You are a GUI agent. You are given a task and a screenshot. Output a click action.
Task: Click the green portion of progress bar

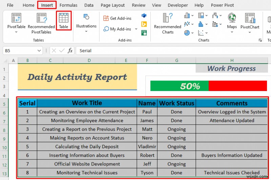(x=180, y=86)
